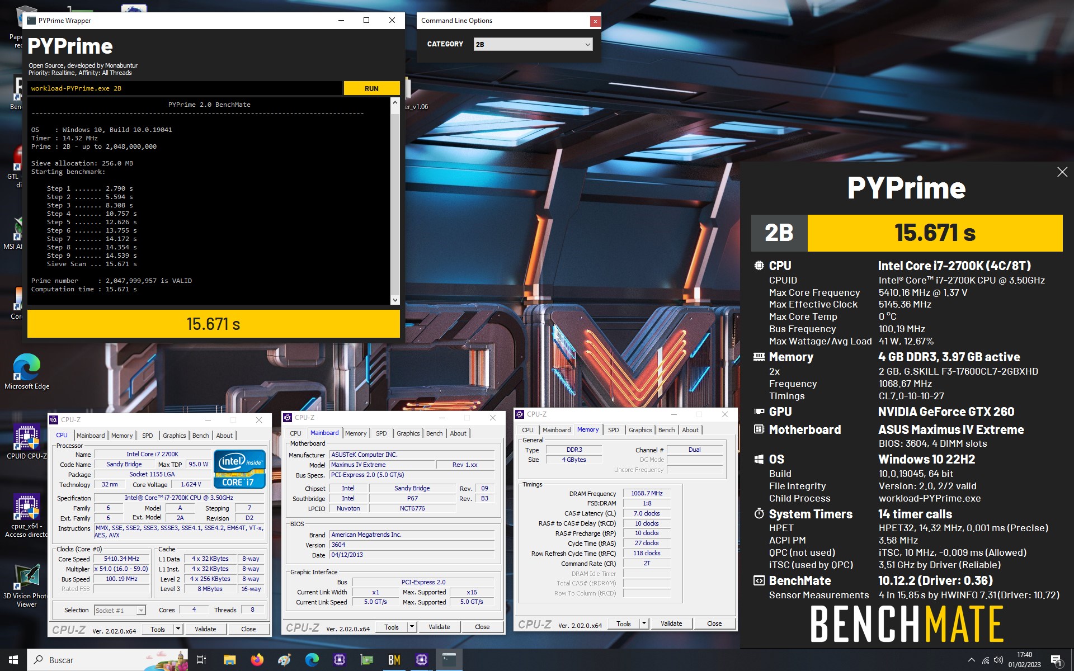Click the Core Speed 5410.34 MHz value
The height and width of the screenshot is (671, 1074).
pos(121,559)
